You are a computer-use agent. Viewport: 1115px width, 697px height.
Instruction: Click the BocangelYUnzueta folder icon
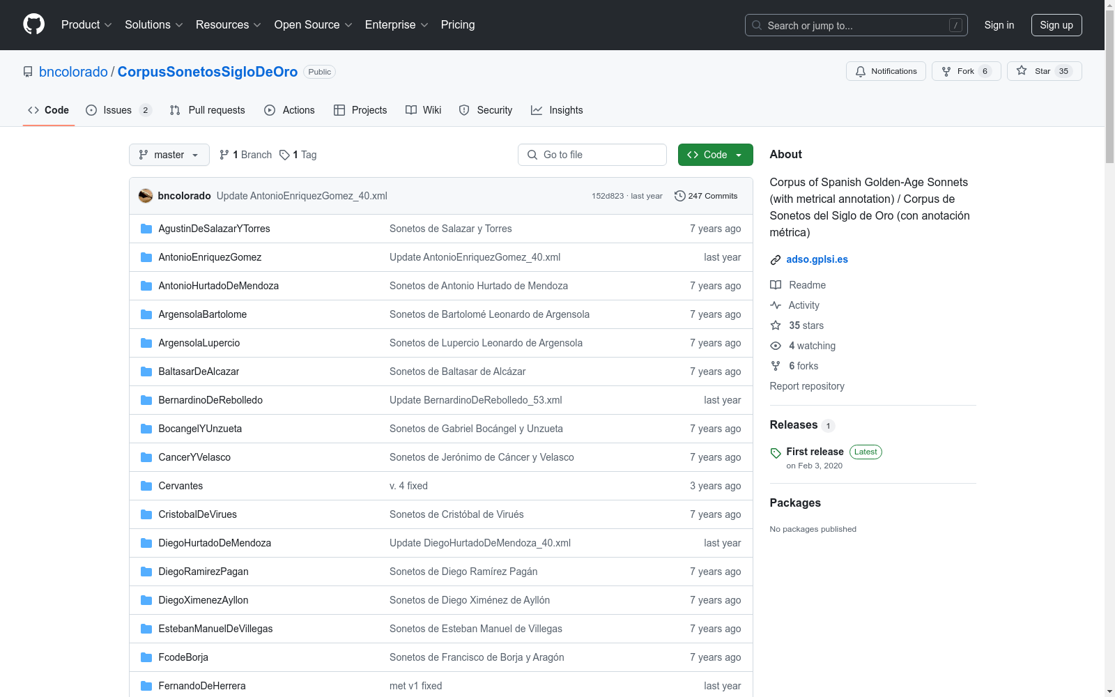pos(146,429)
